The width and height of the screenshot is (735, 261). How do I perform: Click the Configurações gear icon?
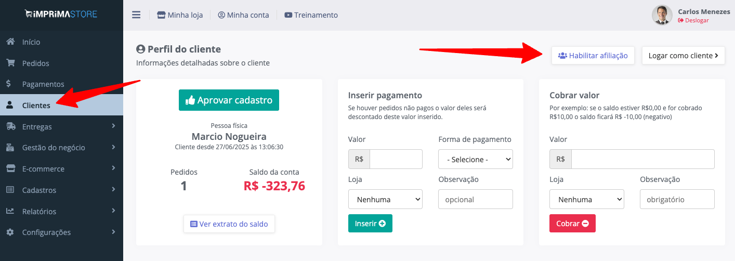point(10,232)
